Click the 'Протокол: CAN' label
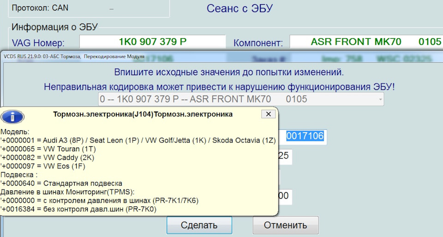 pyautogui.click(x=40, y=8)
